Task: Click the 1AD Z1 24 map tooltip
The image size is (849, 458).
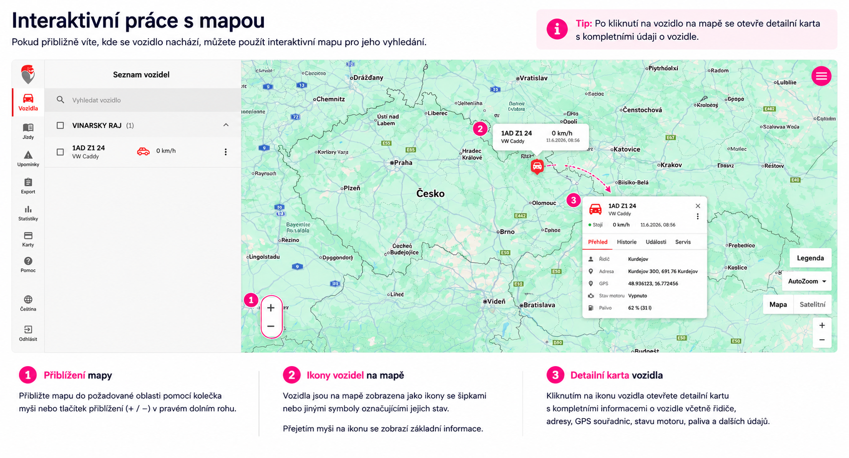Action: tap(540, 137)
